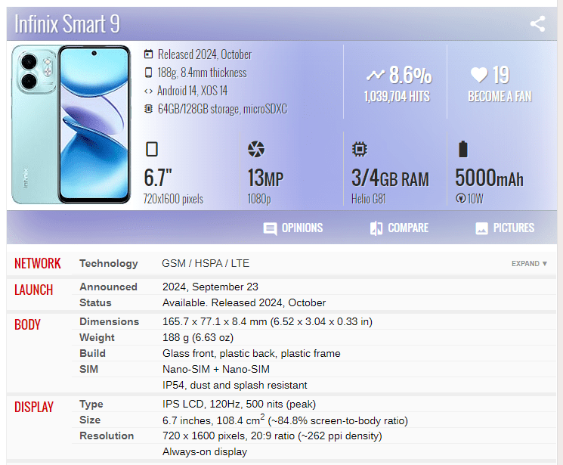Click the 64GB/128GB storage text
Screen dimensions: 563x465
(x=222, y=109)
